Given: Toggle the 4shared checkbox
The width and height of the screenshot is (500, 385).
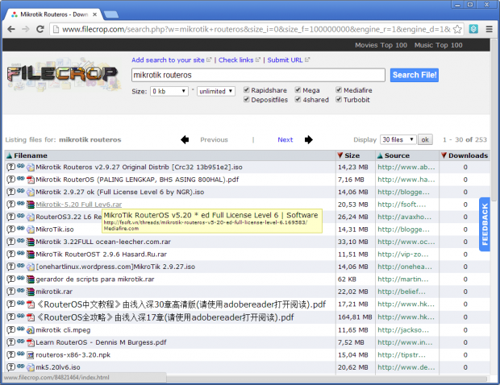Looking at the screenshot, I should (298, 99).
